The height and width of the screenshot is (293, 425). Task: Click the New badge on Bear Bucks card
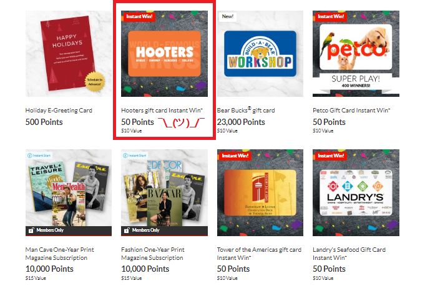tap(228, 16)
